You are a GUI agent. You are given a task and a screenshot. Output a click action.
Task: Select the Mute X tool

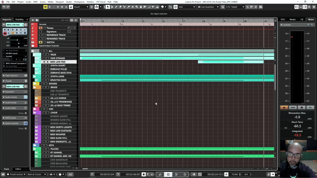click(x=132, y=7)
